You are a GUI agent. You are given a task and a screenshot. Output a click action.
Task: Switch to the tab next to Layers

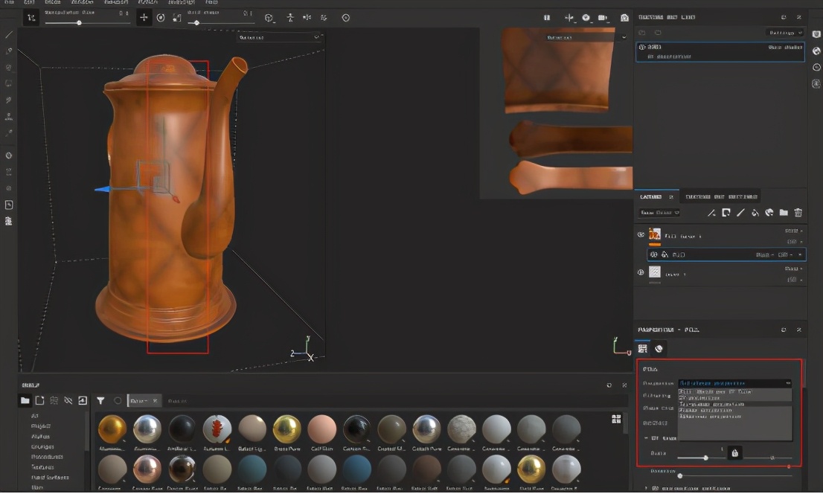pos(720,196)
